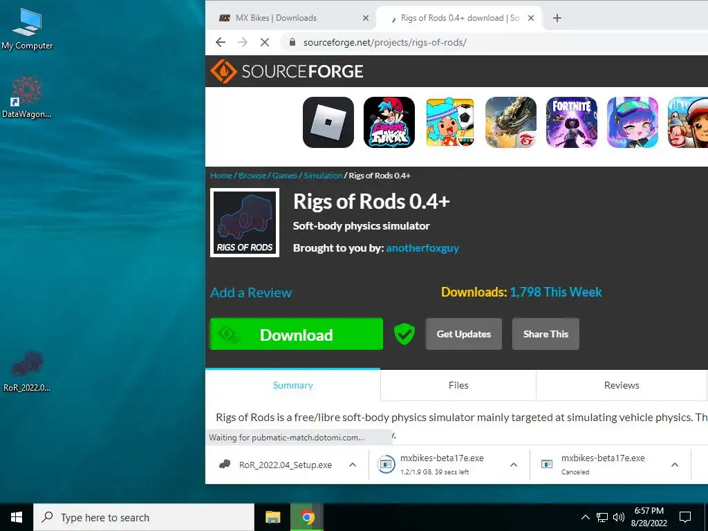
Task: Click the Rigs of Rods project logo
Action: pos(245,223)
